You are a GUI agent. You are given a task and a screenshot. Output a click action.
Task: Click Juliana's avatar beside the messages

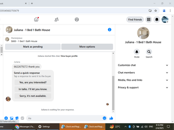8,99
